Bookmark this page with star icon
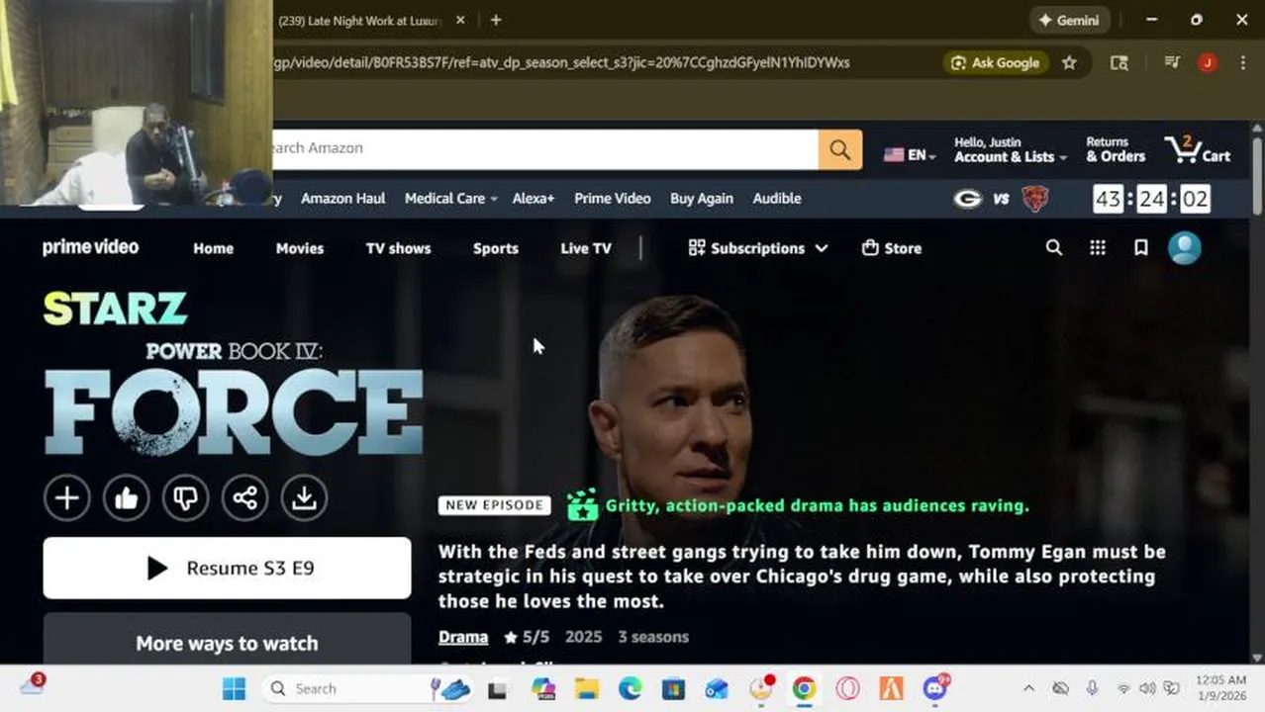The height and width of the screenshot is (712, 1265). 1069,62
